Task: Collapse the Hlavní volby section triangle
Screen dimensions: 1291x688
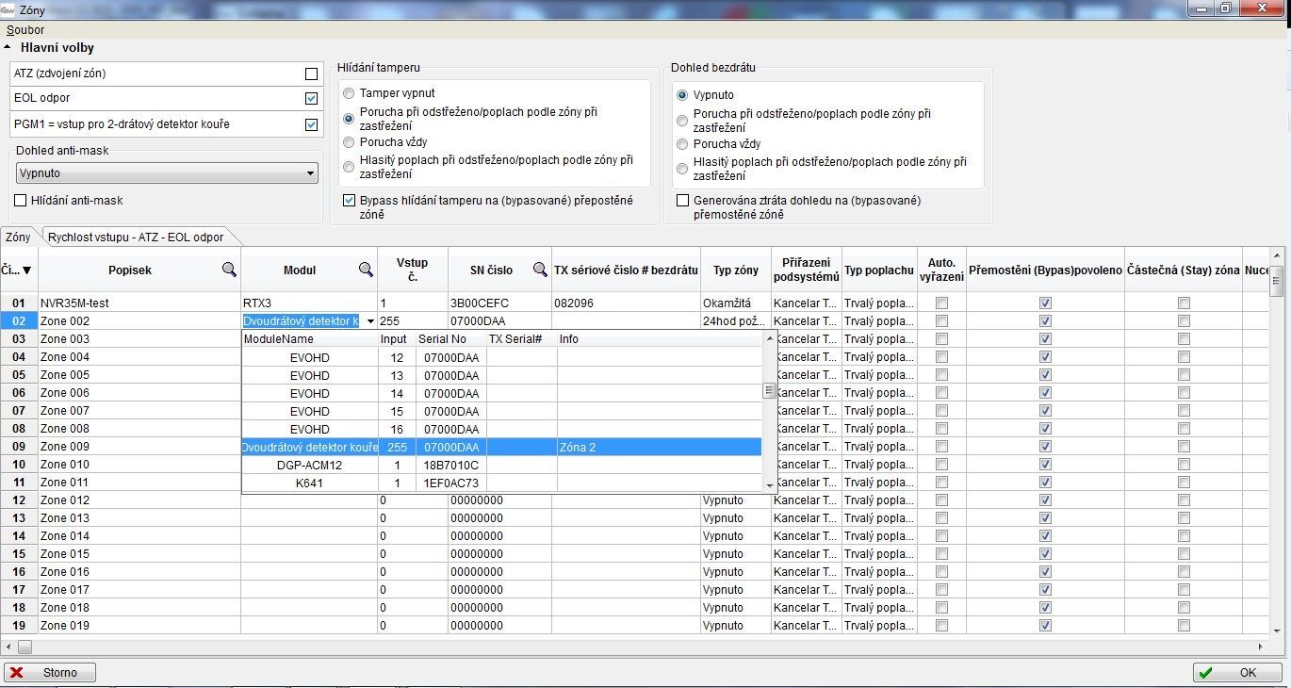Action: click(x=8, y=47)
